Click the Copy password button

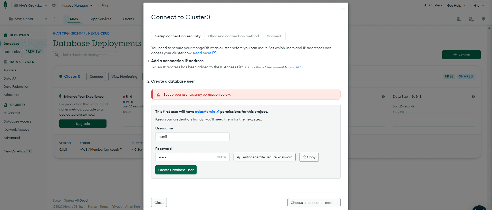(x=309, y=157)
